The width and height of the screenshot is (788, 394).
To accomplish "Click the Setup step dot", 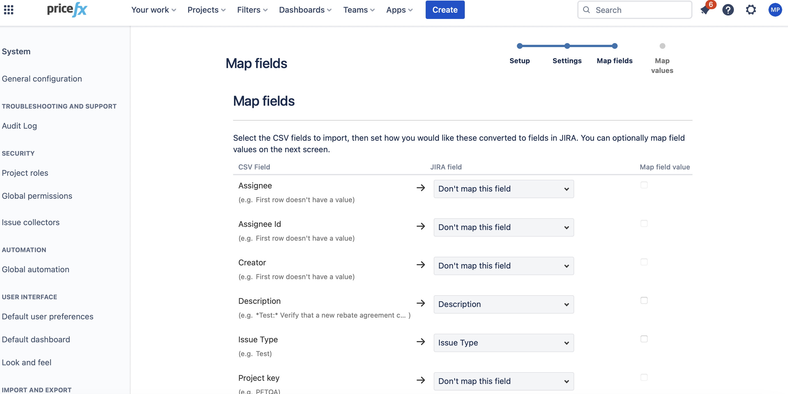I will 519,46.
